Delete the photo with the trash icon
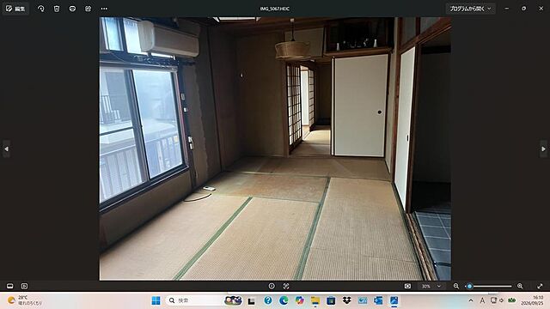Image resolution: width=550 pixels, height=309 pixels. (57, 9)
